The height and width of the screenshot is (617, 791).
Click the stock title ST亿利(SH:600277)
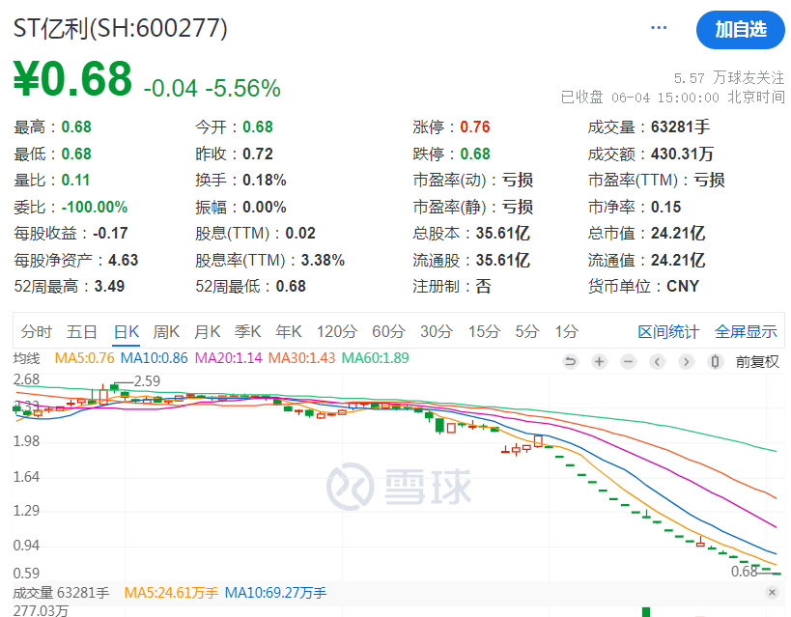click(120, 28)
